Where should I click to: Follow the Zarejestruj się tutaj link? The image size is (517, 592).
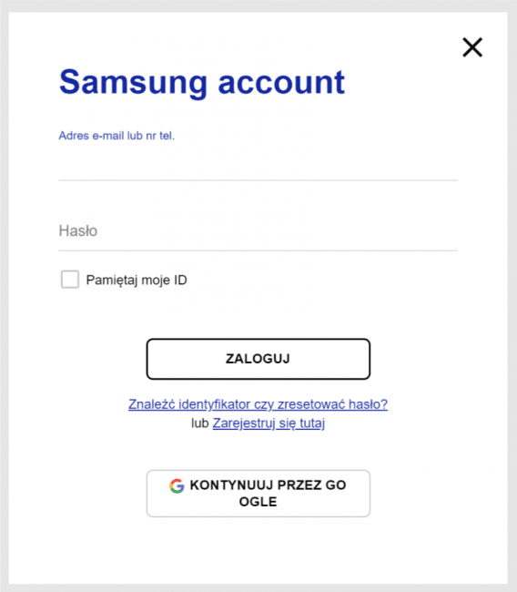[x=269, y=424]
